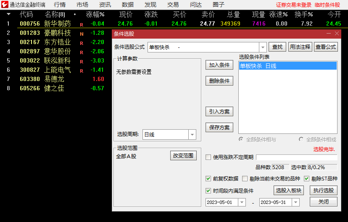Expand the 条件选股公式 dropdown arrow

point(263,47)
